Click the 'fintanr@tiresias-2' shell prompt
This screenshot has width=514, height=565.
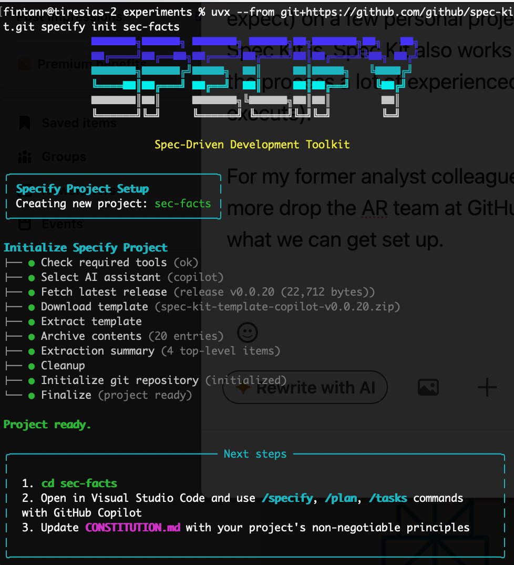click(x=60, y=12)
